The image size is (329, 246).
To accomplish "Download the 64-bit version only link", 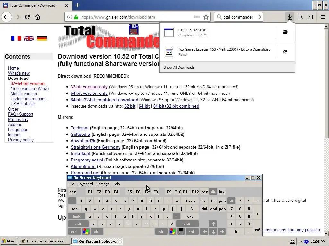I will 89,94.
